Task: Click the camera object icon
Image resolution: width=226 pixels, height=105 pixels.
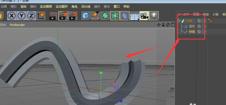Action: pyautogui.click(x=144, y=16)
